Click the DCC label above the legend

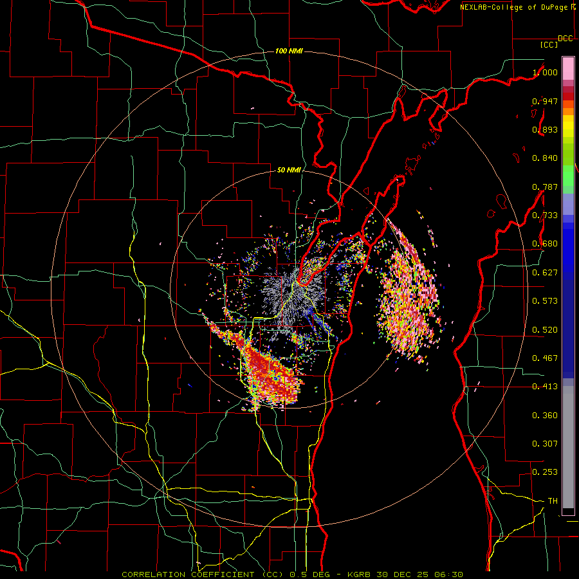click(565, 39)
